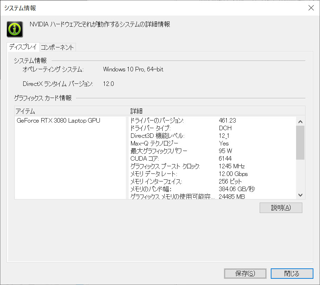Click the オペレーティング システム label
The image size is (320, 285).
click(x=53, y=69)
